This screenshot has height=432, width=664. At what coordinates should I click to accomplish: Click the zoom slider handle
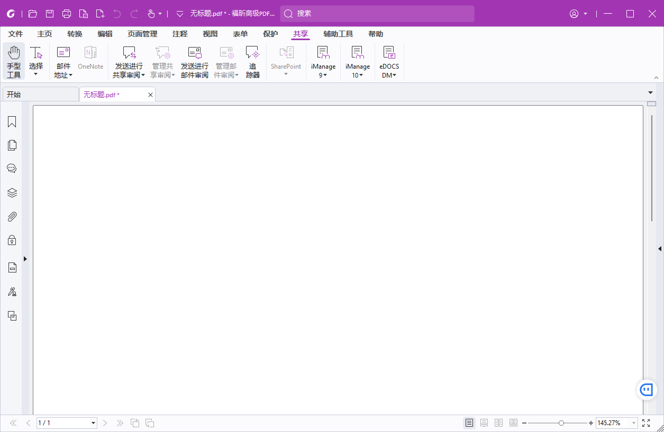561,423
